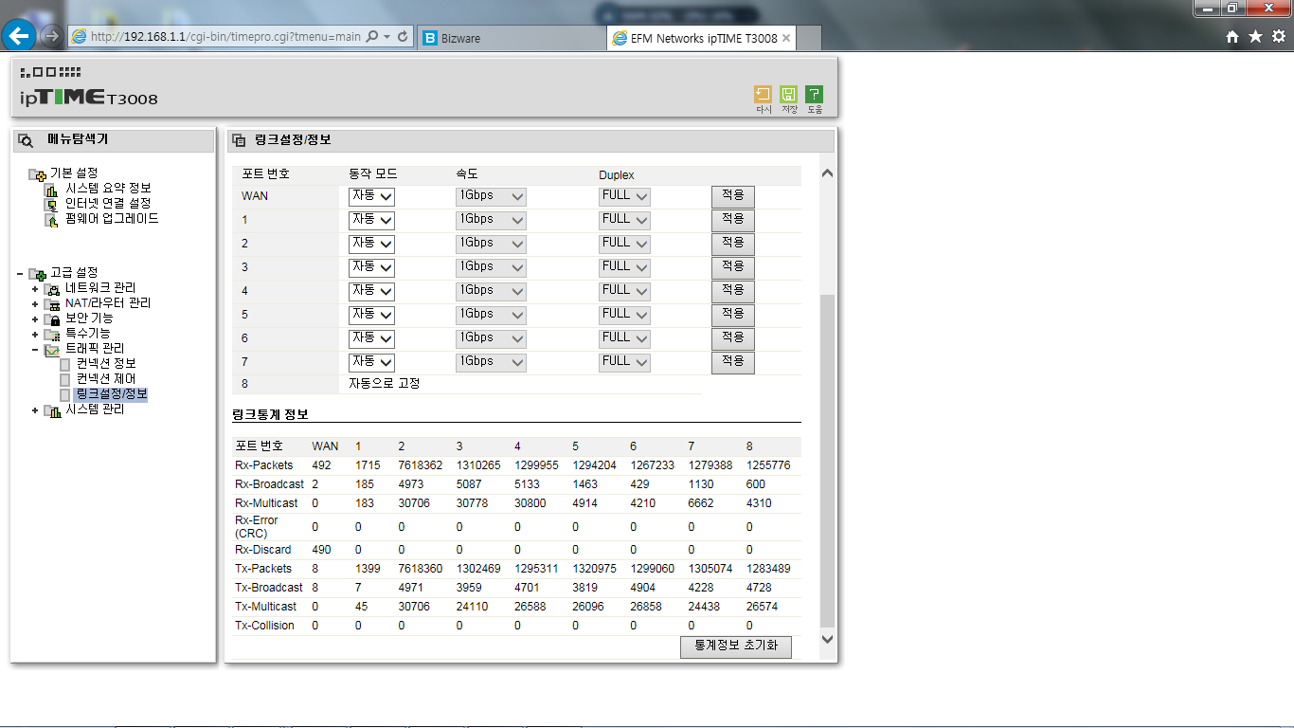Open the favorites star icon
This screenshot has width=1294, height=728.
(1255, 36)
